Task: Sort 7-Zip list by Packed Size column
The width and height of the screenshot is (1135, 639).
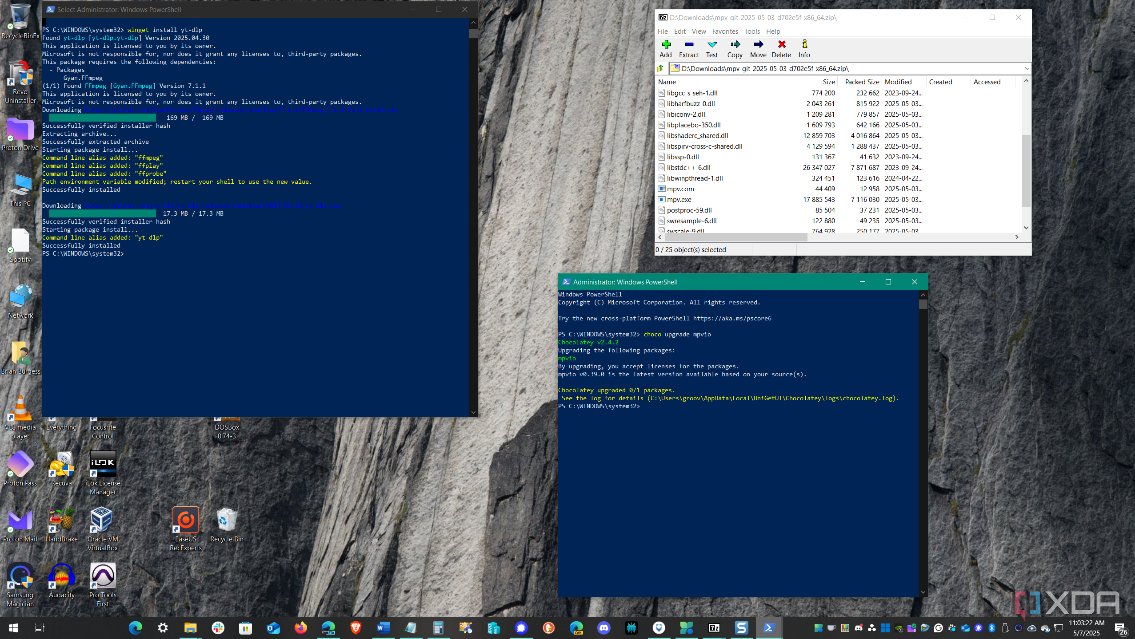Action: click(860, 82)
